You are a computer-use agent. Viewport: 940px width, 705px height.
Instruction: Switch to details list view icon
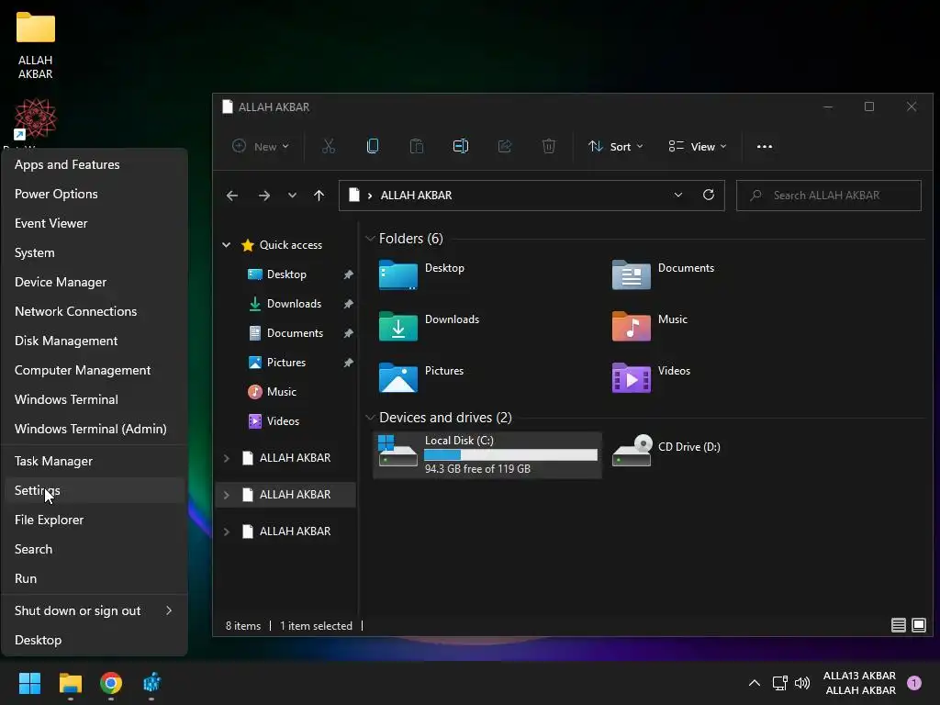coord(898,625)
